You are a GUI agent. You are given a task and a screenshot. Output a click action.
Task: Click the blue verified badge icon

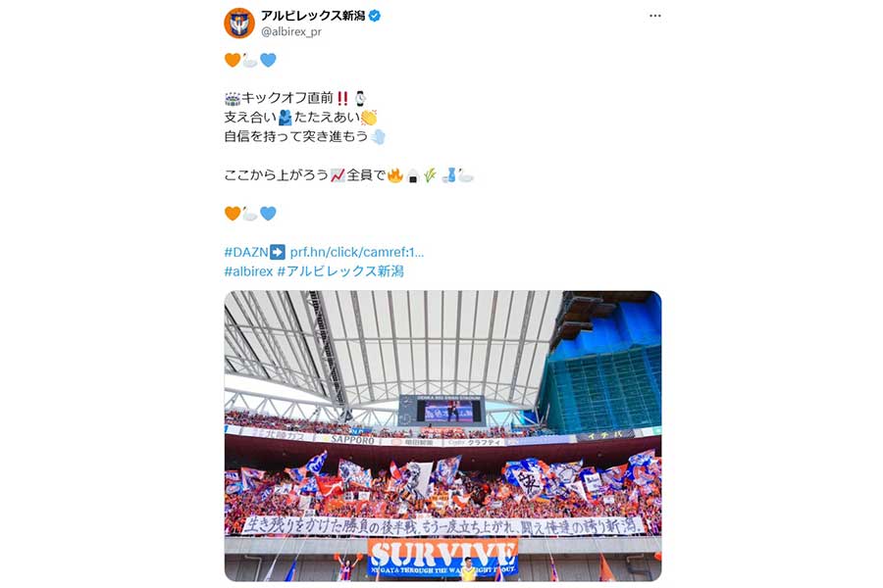(375, 16)
